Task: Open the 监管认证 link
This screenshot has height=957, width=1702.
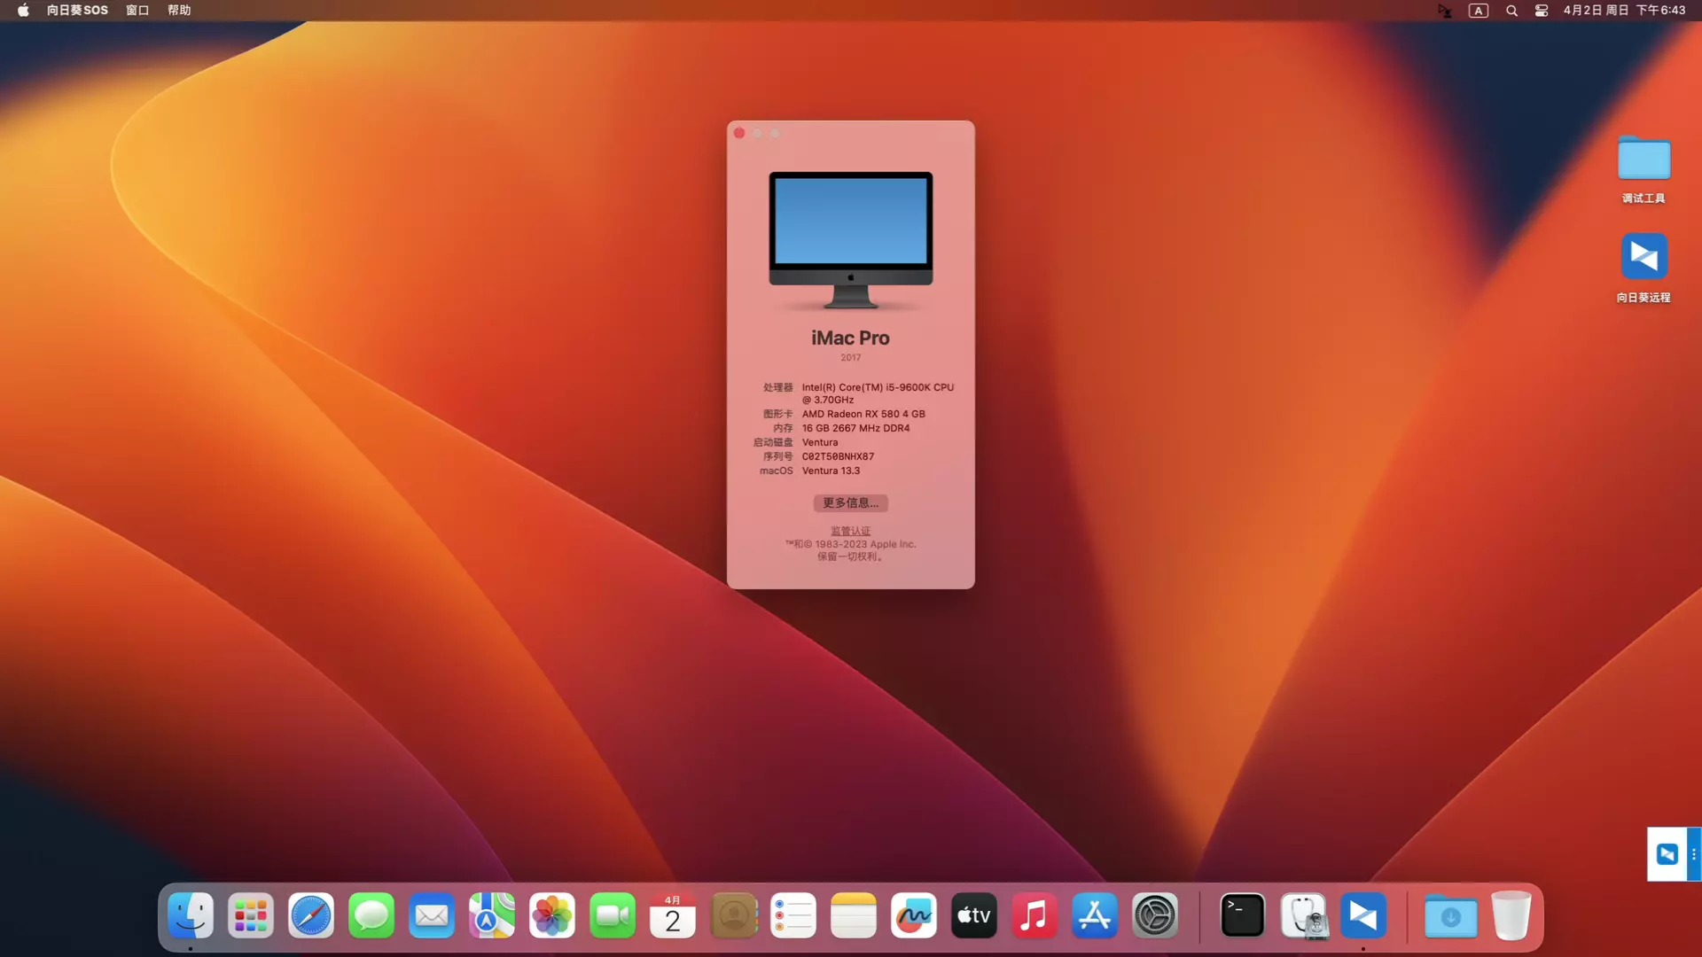Action: pyautogui.click(x=850, y=530)
